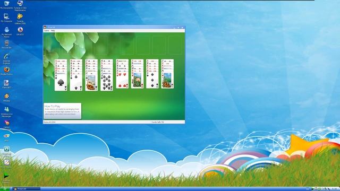The width and height of the screenshot is (340, 191).
Task: Select the two of clubs card
Action: pyautogui.click(x=76, y=83)
